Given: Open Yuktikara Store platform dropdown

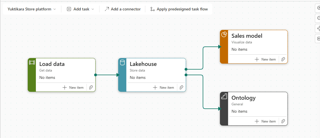Looking at the screenshot, I should 32,9.
